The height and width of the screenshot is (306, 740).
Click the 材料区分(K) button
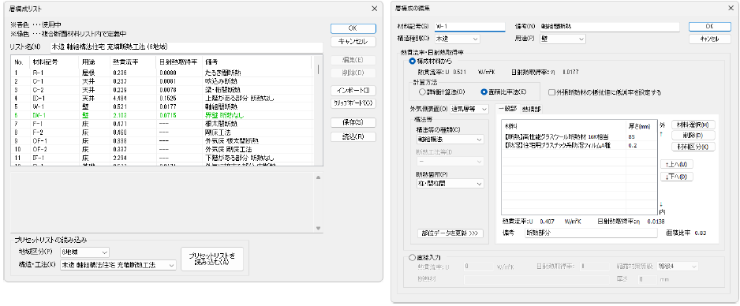click(x=693, y=147)
